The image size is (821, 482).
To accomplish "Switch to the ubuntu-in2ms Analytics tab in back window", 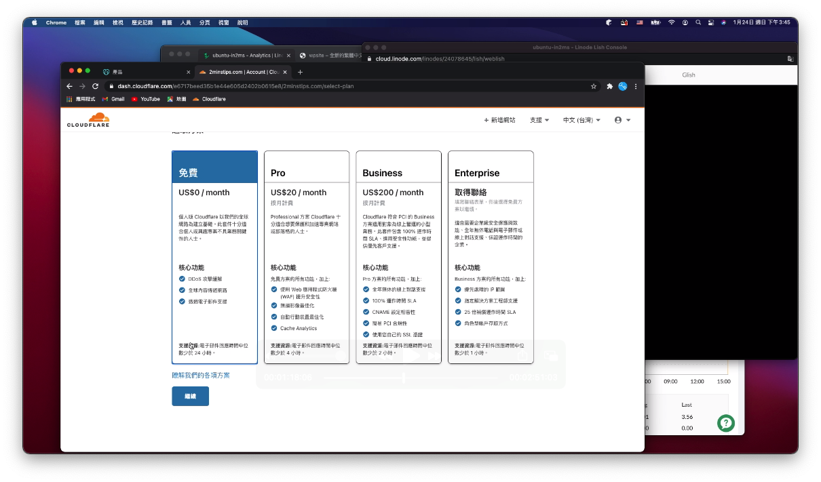I will coord(246,55).
